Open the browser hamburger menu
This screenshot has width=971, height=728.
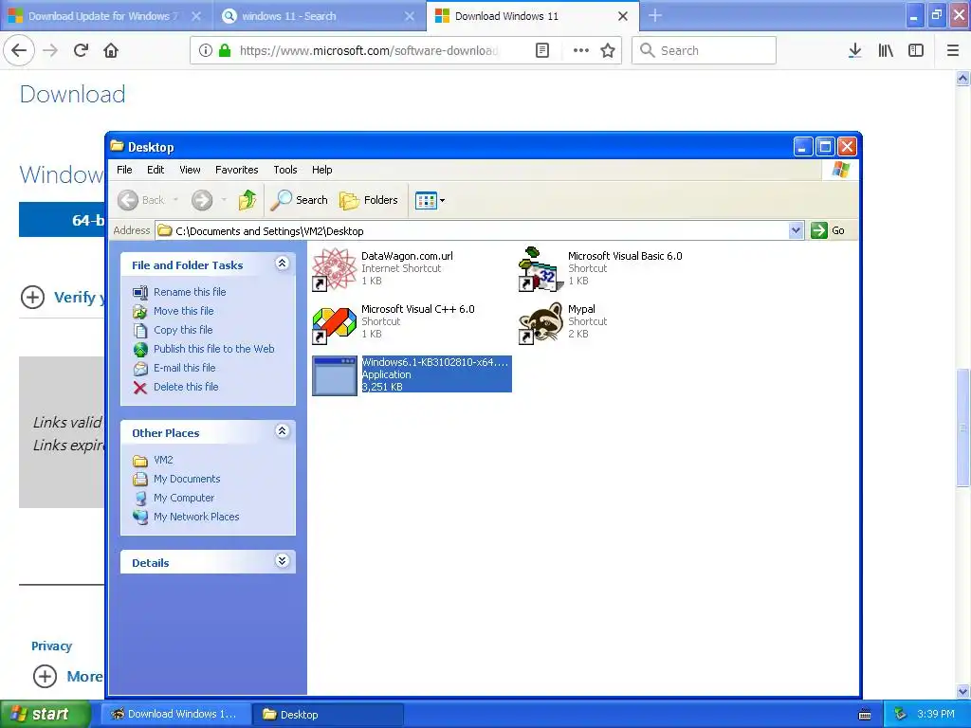pyautogui.click(x=953, y=50)
